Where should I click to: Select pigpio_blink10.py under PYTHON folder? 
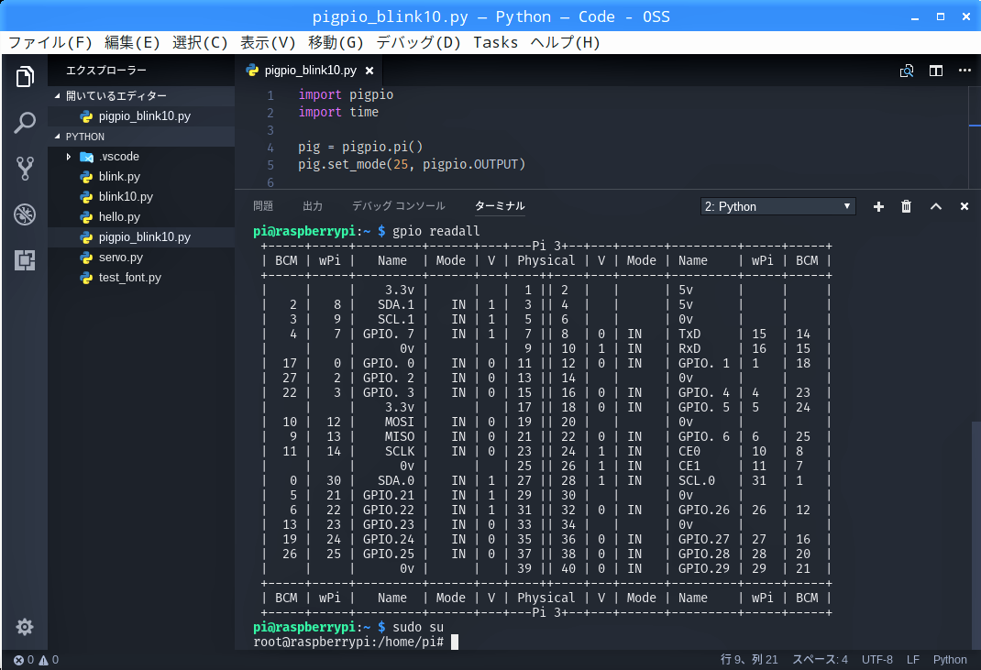141,237
